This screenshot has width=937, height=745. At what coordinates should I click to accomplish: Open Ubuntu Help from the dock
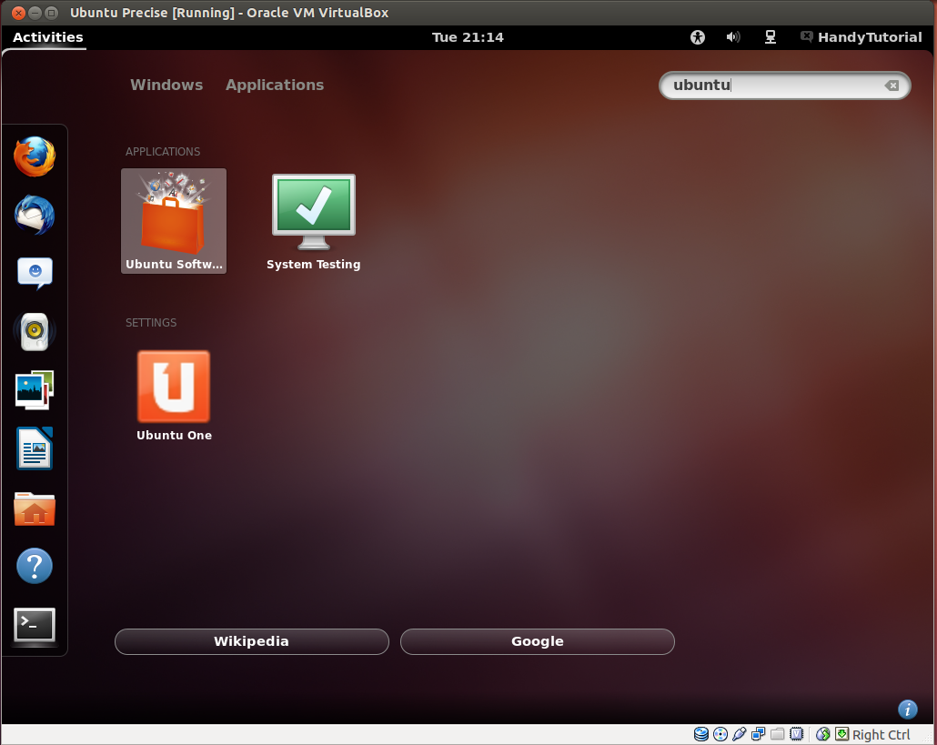tap(35, 566)
